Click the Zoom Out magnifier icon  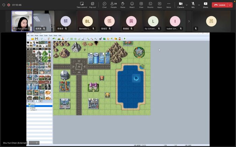[92, 39]
